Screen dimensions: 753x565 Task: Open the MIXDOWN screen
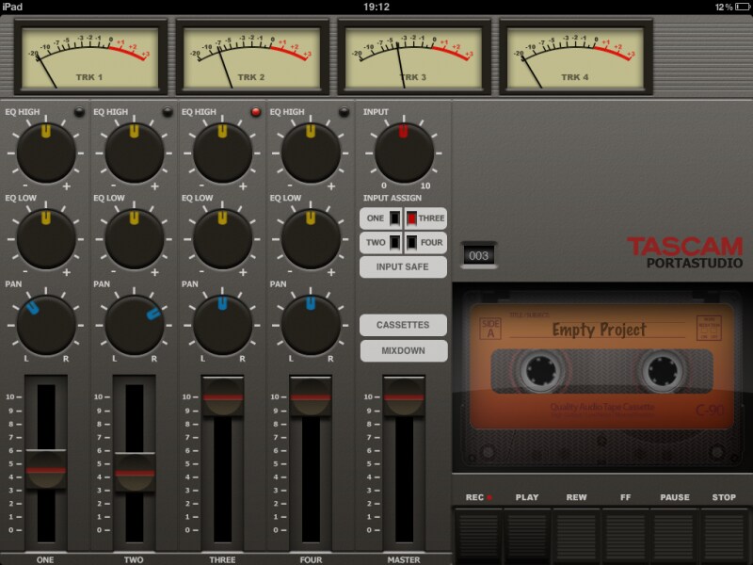coord(403,350)
